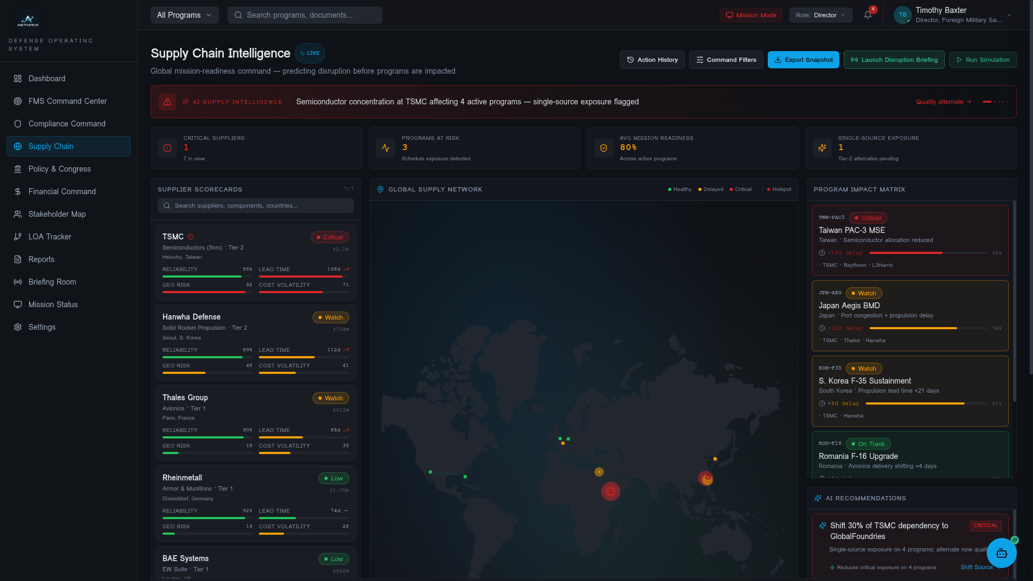Toggle the Delayed legend filter
Screen dimensions: 1033x581
(711, 189)
